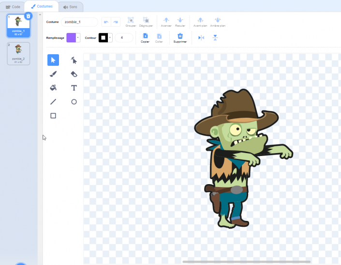Delete costume zombie_1 via trash badge
The image size is (341, 265).
pos(28,16)
